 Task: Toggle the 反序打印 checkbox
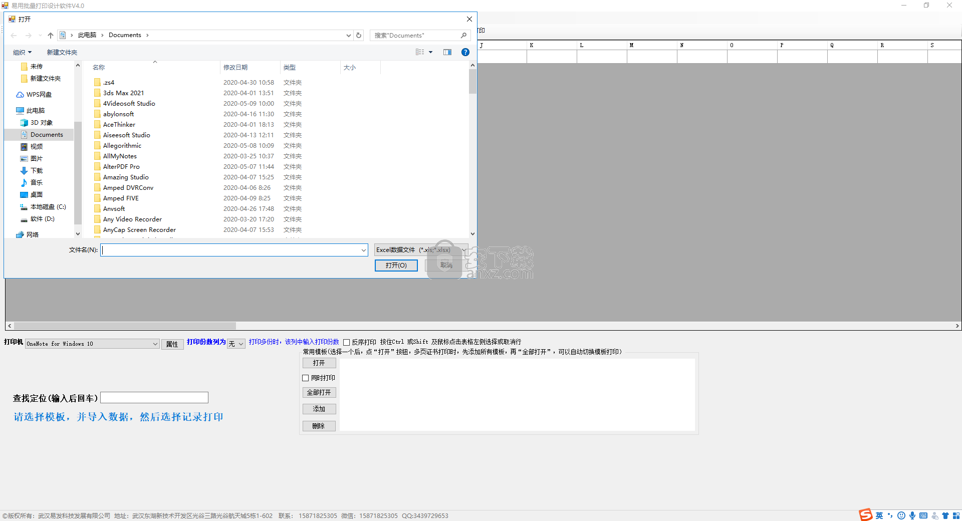click(346, 342)
